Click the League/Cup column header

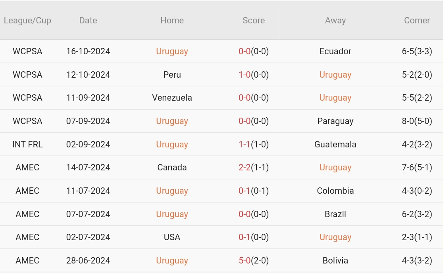point(27,21)
